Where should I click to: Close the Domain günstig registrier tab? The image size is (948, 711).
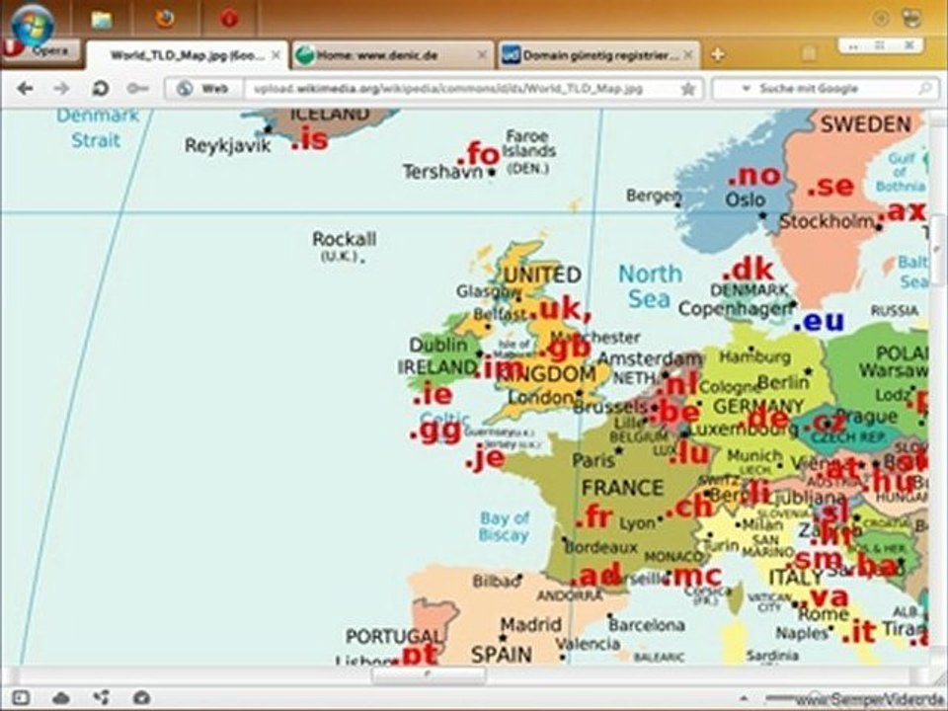(688, 55)
